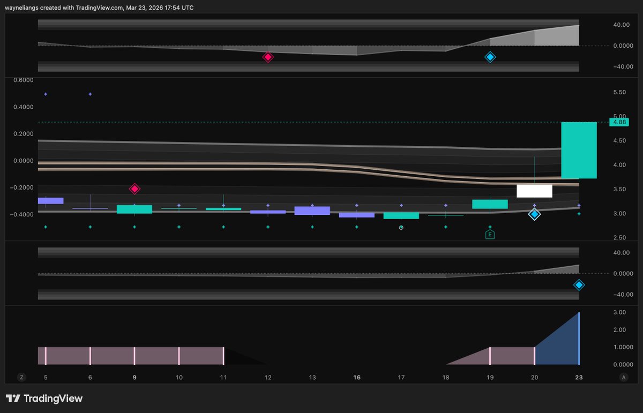Click the 4.50 price scale label

619,141
